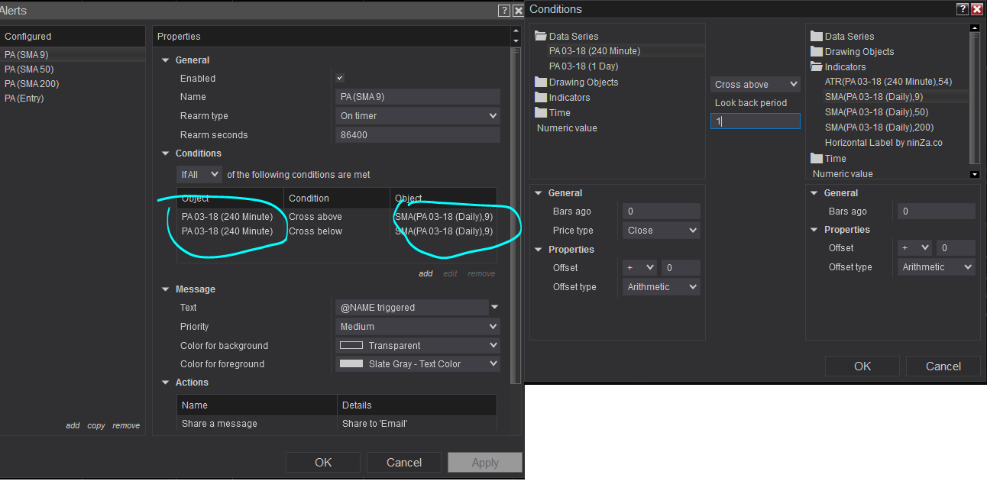987x494 pixels.
Task: Select the Cross above condition row
Action: (x=337, y=217)
